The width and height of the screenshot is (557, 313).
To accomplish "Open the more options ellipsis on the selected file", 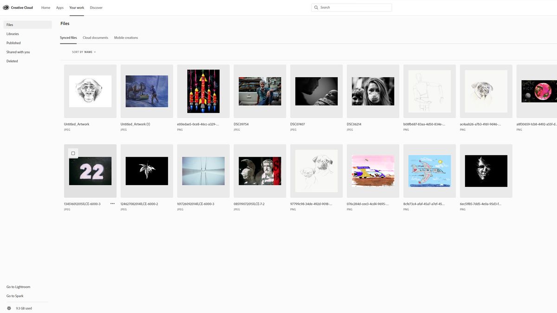I will pos(112,203).
